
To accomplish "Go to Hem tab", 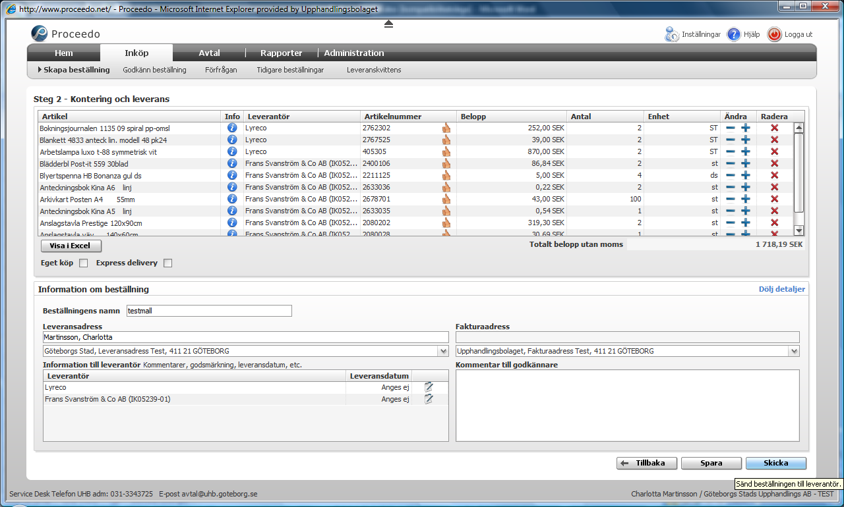I will point(64,53).
